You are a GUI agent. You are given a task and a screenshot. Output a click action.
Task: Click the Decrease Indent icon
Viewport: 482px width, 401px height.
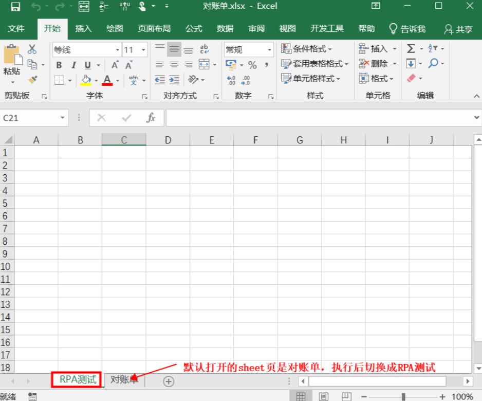click(160, 80)
